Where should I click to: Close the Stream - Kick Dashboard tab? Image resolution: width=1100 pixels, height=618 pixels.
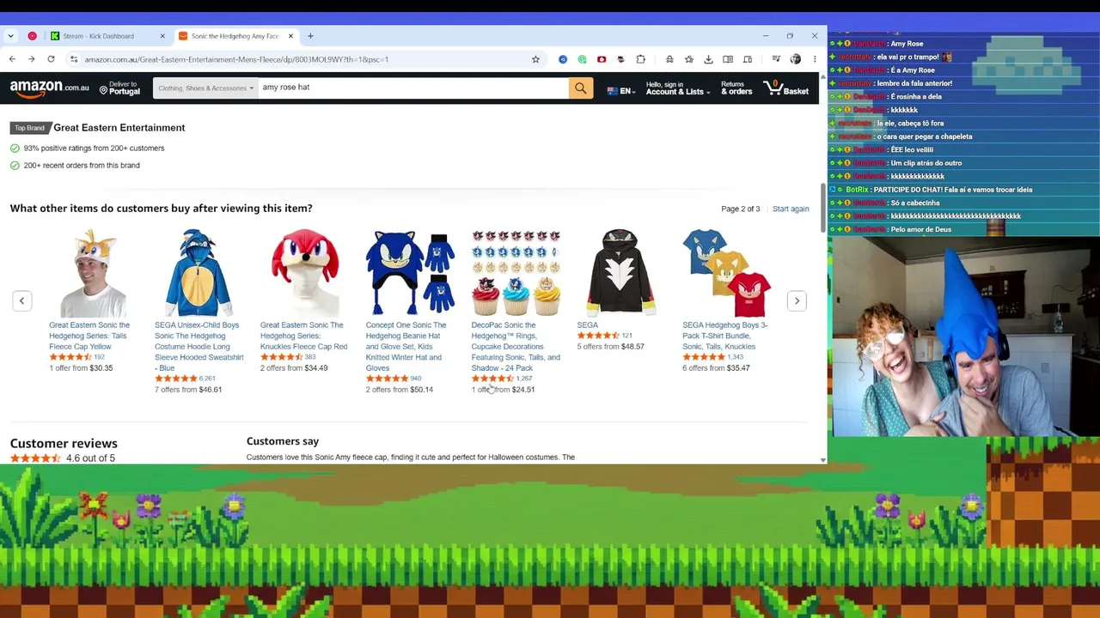coord(162,36)
